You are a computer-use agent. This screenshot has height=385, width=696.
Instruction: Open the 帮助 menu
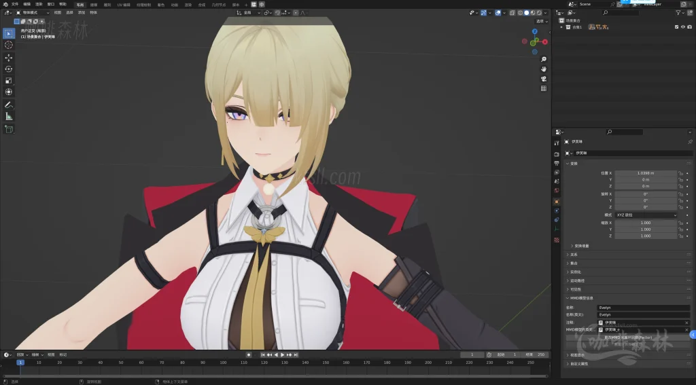[x=63, y=5]
